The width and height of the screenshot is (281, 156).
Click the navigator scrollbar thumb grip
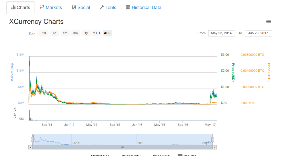pos(123,147)
